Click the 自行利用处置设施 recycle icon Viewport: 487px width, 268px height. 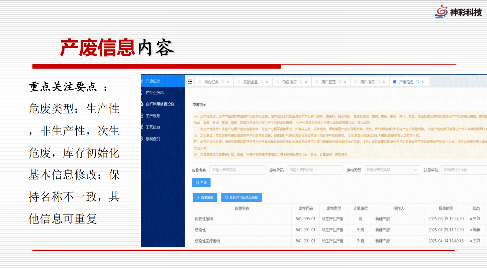142,104
